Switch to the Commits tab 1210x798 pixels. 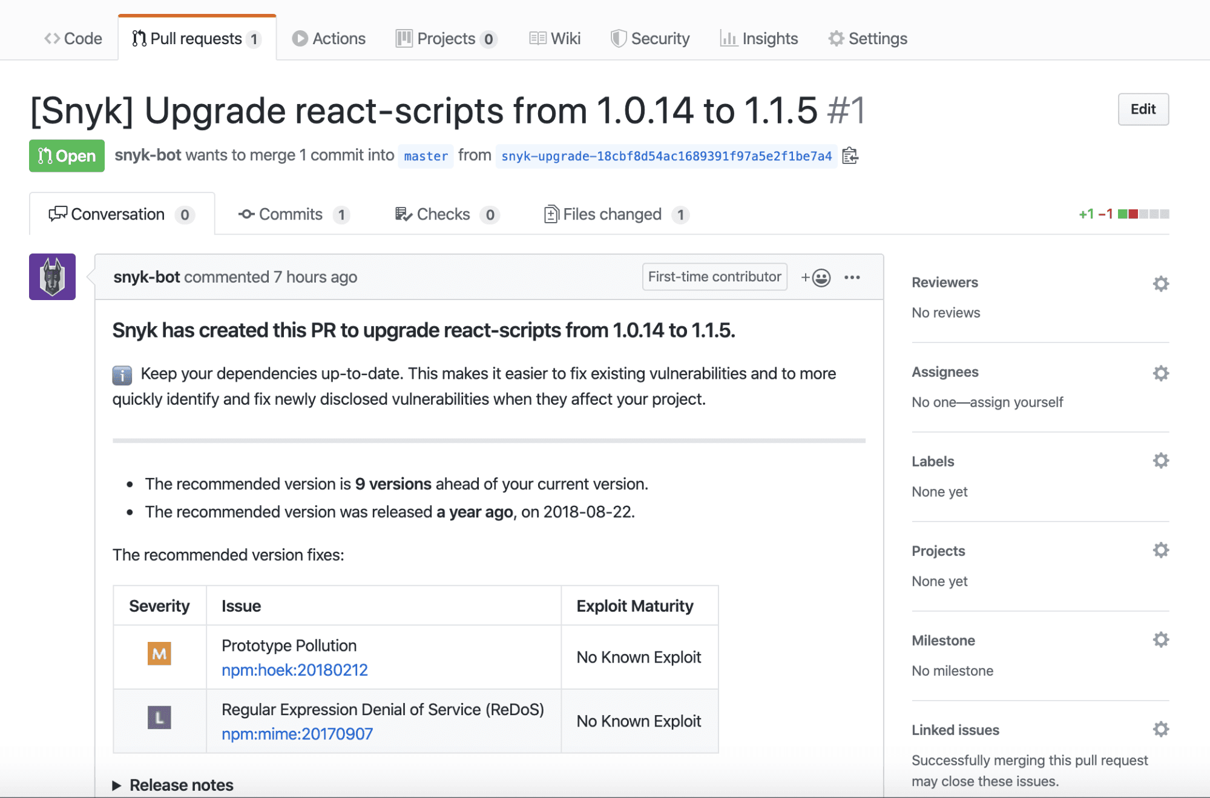(x=294, y=215)
